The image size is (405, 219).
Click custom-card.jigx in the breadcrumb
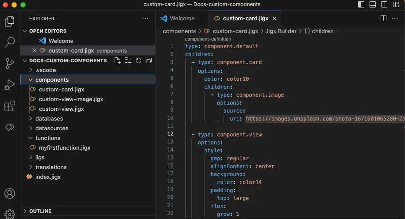[x=235, y=31]
